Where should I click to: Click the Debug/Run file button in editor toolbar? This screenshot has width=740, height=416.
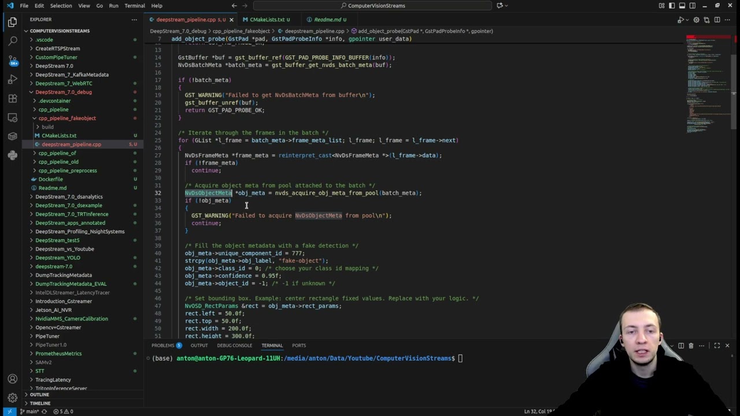(680, 20)
